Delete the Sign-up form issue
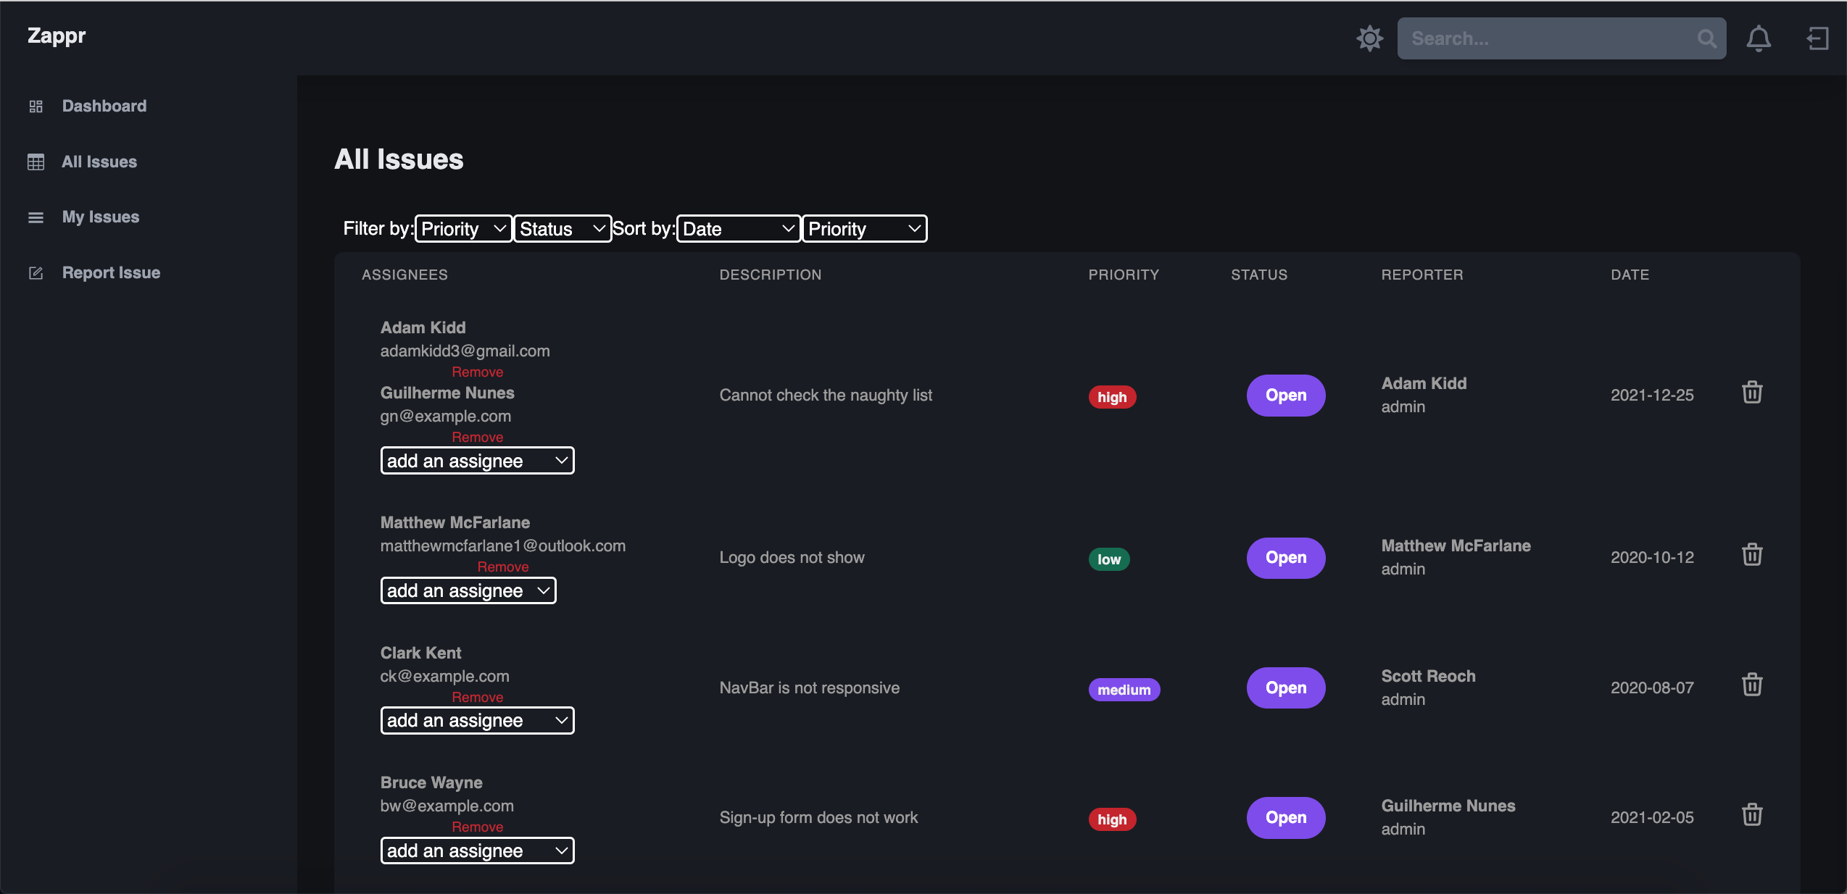This screenshot has width=1847, height=894. coord(1751,815)
